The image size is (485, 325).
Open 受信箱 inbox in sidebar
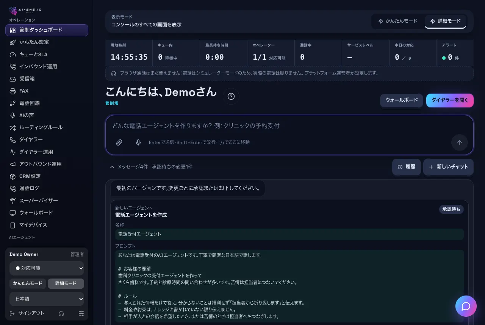click(47, 79)
